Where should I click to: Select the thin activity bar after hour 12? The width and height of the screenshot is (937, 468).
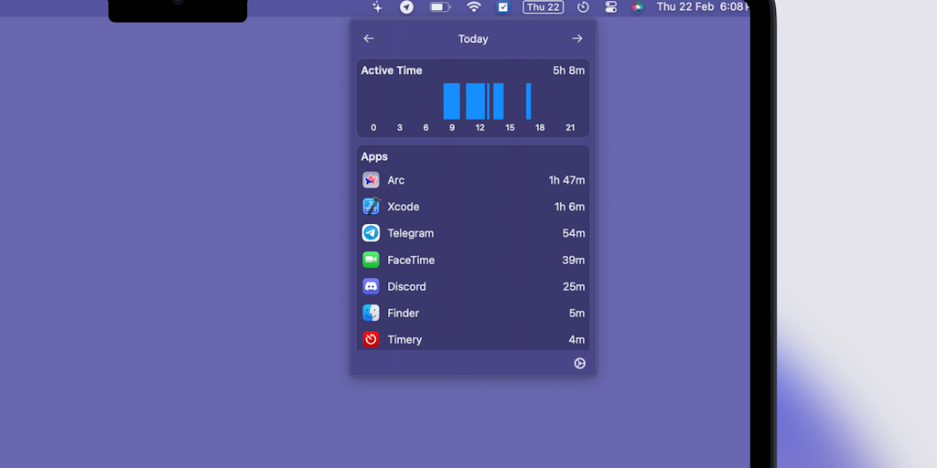489,101
